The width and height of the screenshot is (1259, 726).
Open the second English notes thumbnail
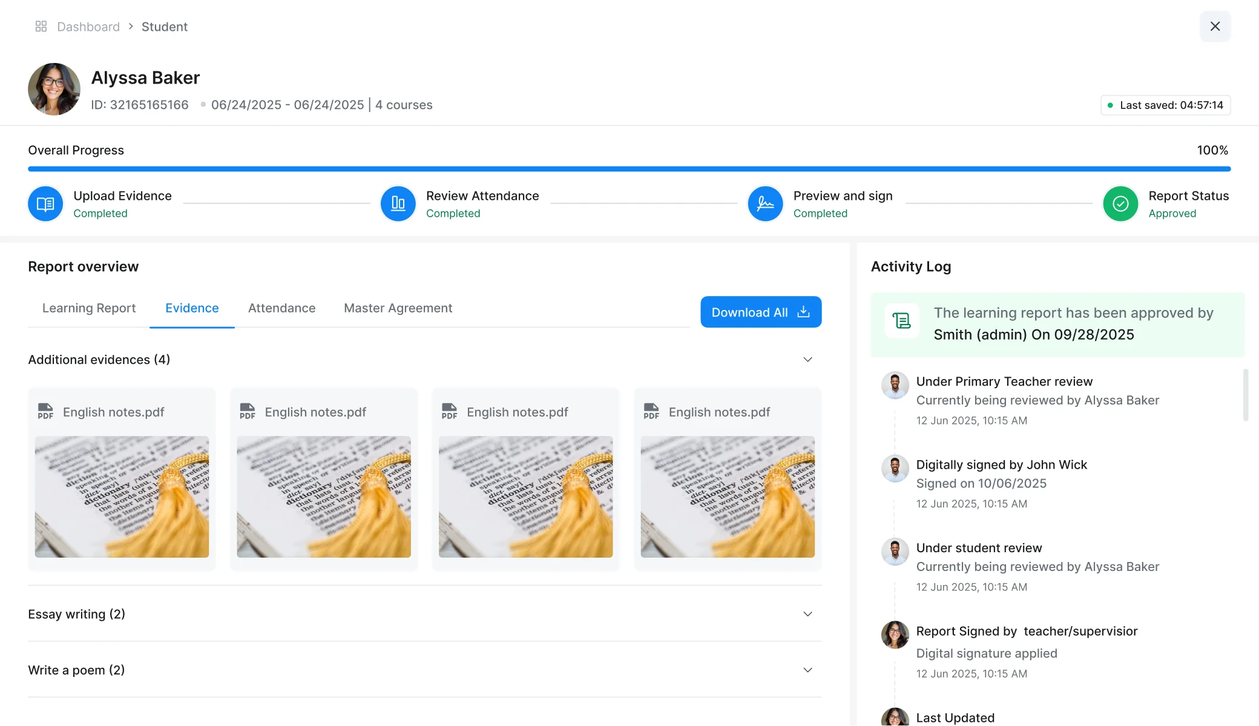tap(324, 497)
